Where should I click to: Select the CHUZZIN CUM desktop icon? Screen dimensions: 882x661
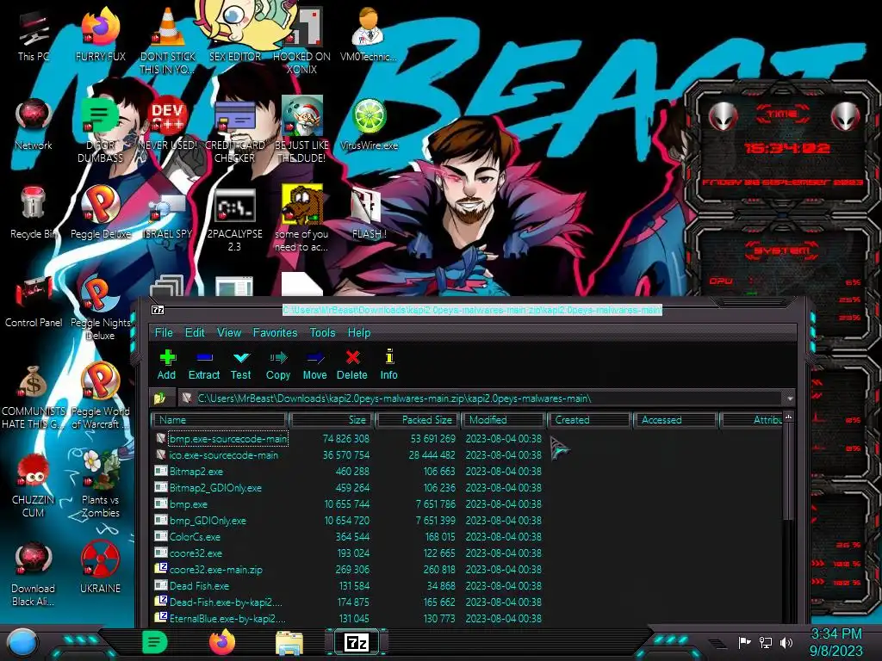tap(34, 485)
